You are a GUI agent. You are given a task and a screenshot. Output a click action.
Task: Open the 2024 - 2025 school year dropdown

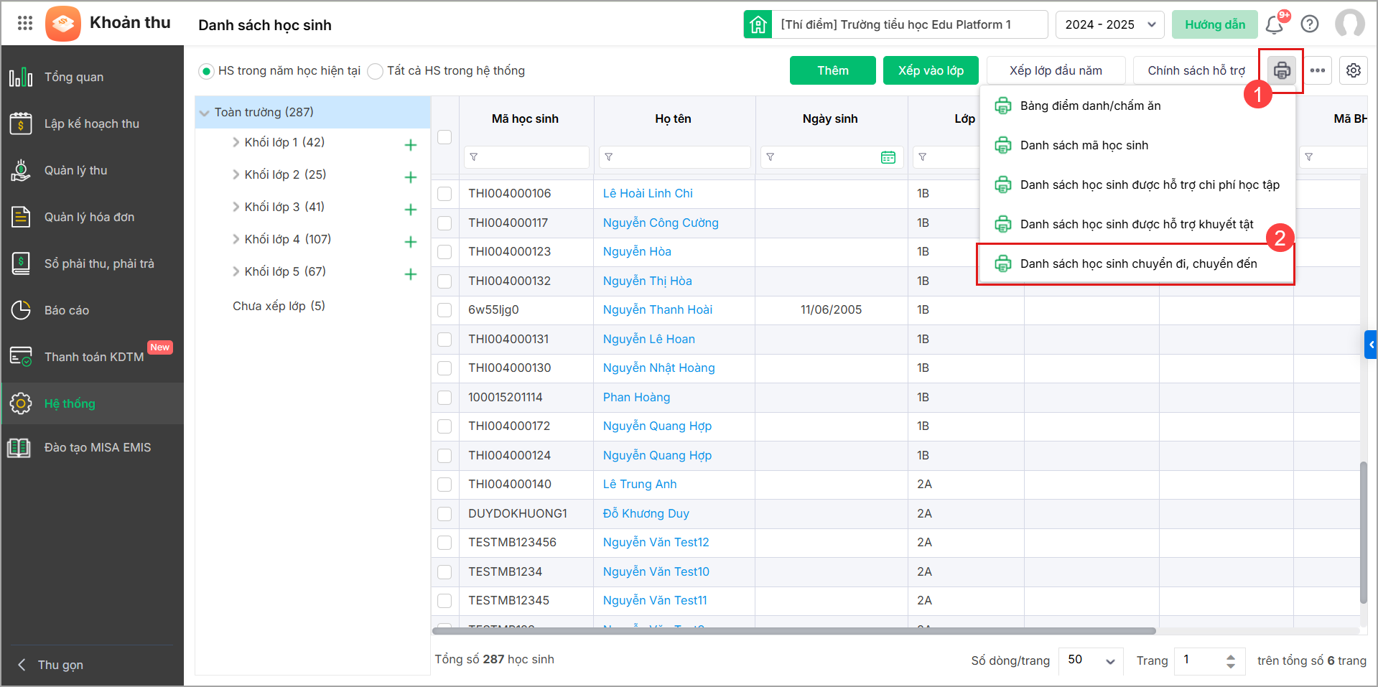coord(1109,24)
